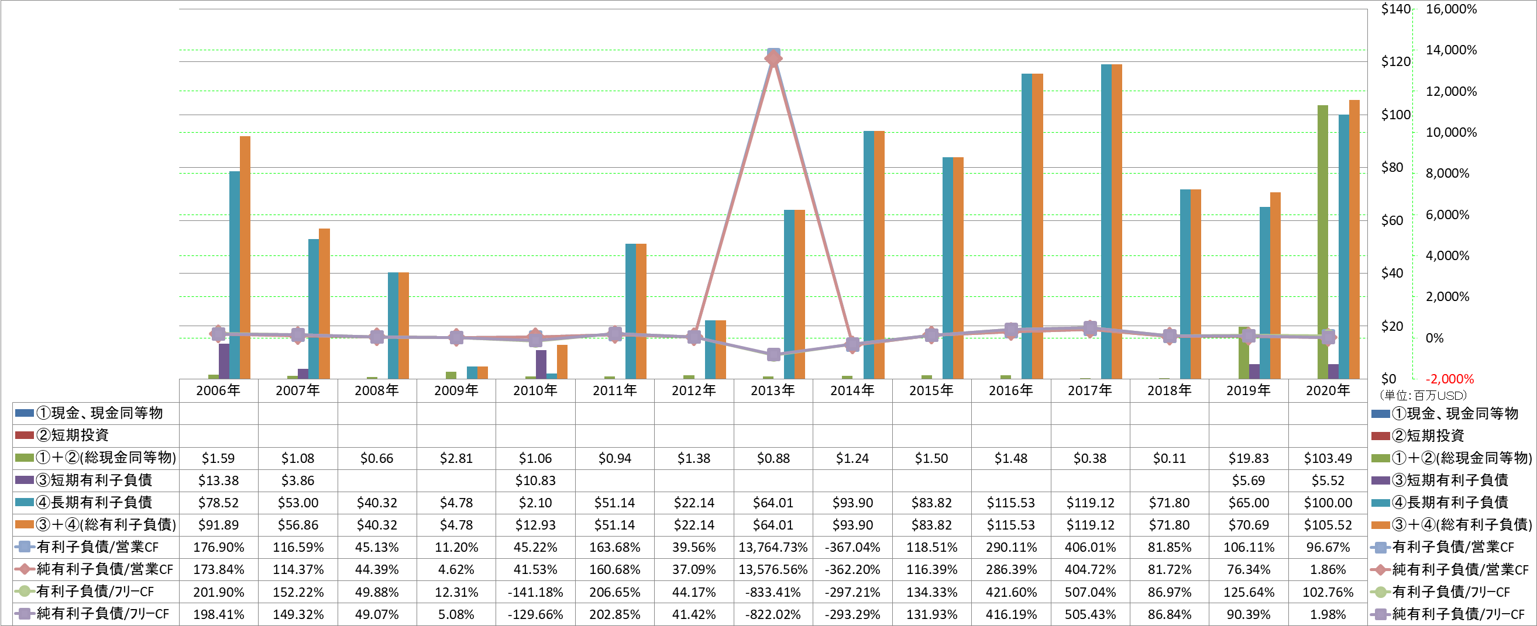This screenshot has width=1537, height=626.
Task: Click the cell showing -833.41%
Action: tap(773, 592)
